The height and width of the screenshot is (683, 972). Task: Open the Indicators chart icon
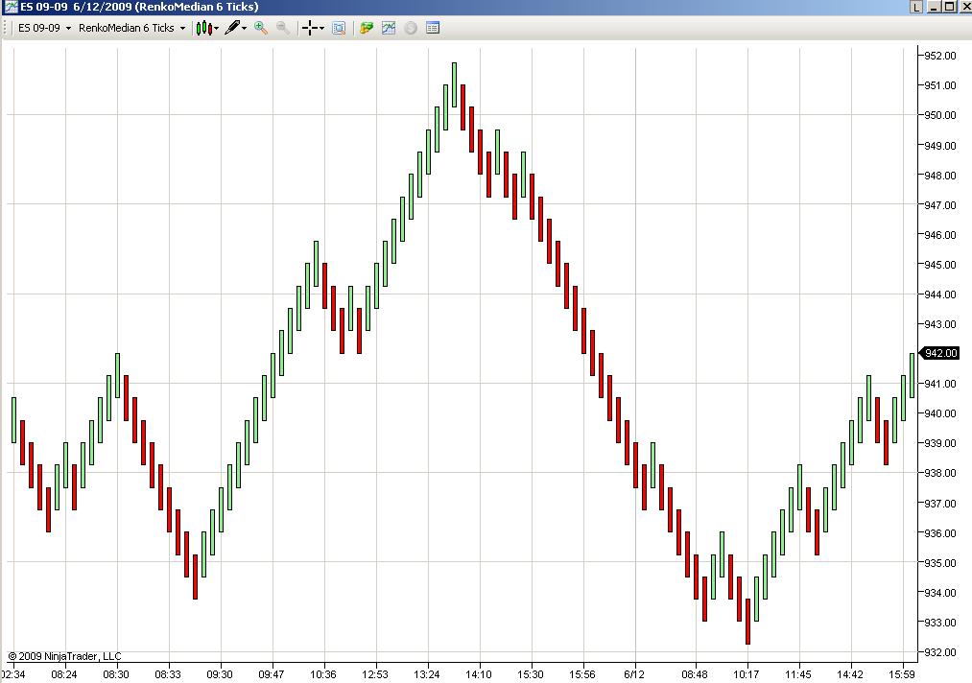click(x=389, y=28)
